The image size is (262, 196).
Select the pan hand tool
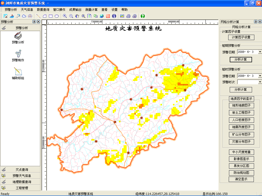(x=77, y=16)
